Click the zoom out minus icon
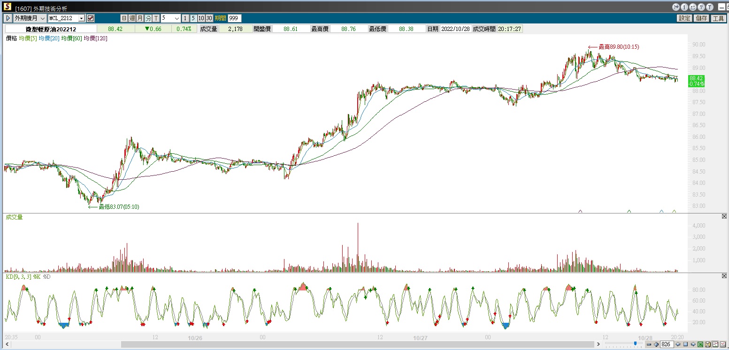The image size is (729, 350). click(649, 344)
